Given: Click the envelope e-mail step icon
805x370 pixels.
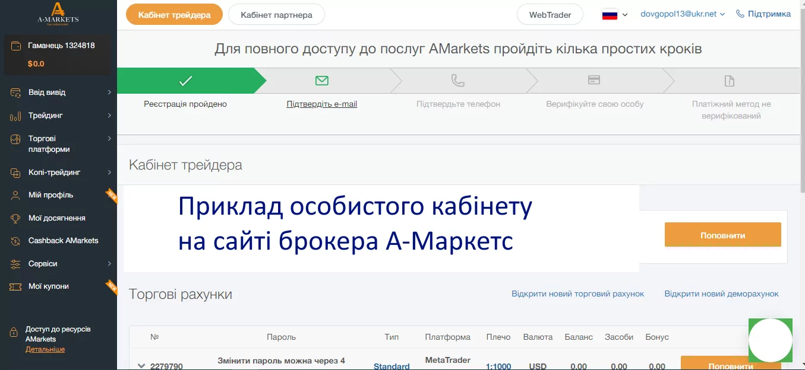Looking at the screenshot, I should click(322, 80).
